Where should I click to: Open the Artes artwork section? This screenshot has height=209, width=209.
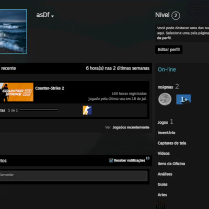pos(162,195)
